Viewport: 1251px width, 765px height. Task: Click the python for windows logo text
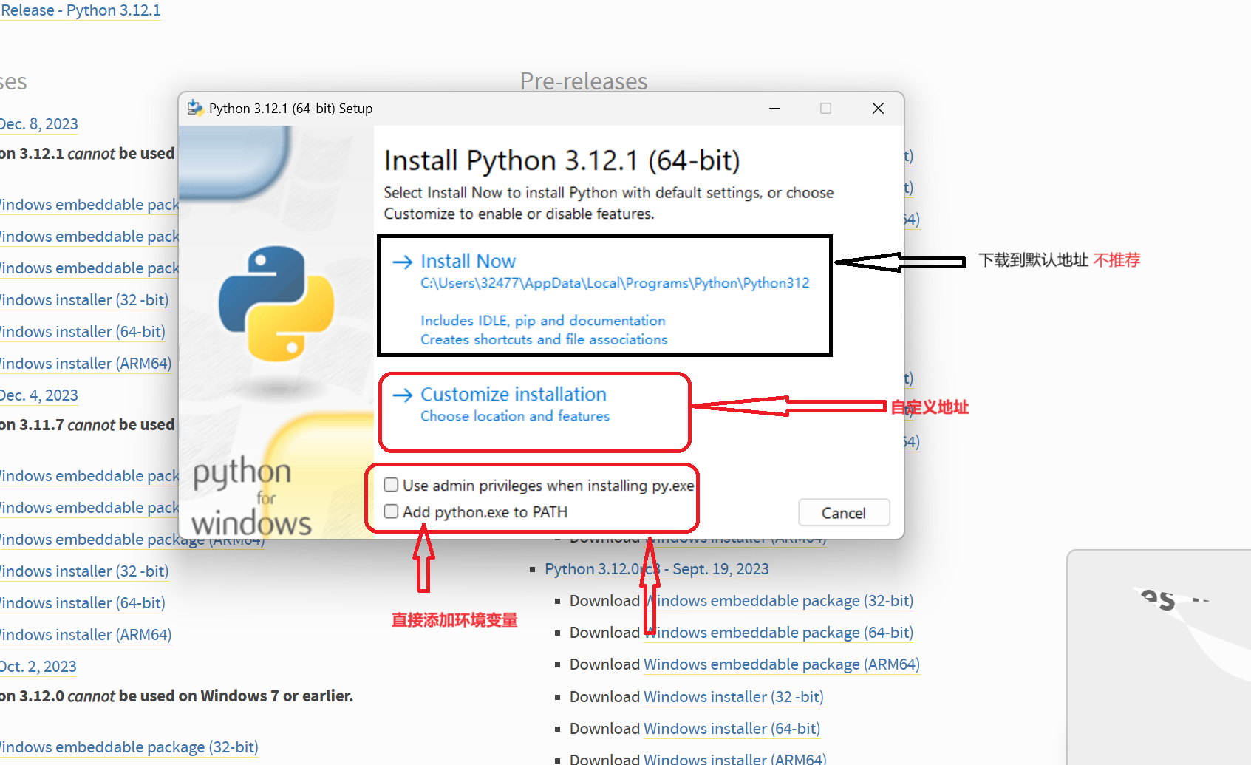(x=251, y=497)
